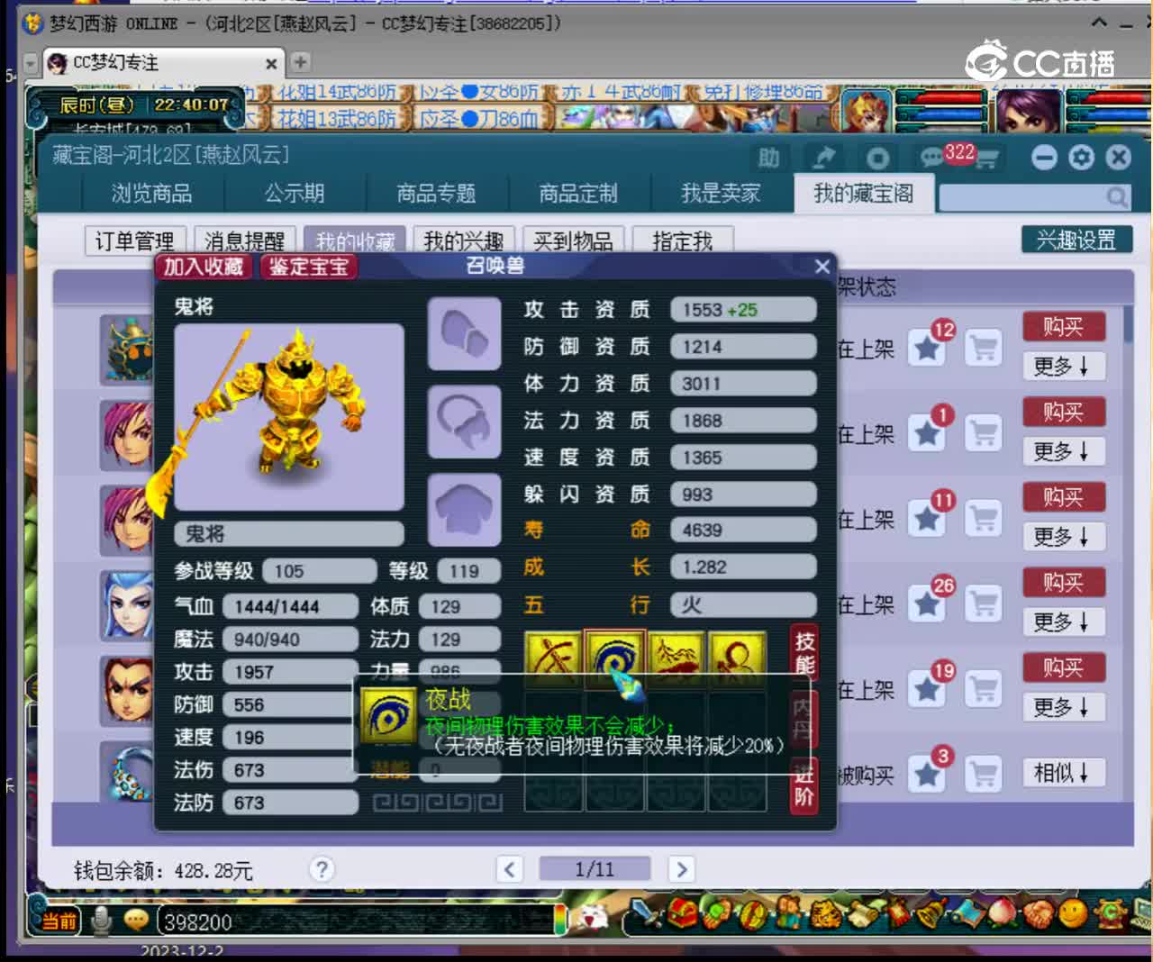Viewport: 1153px width, 962px height.
Task: Add item beside star 19 to cart
Action: click(x=984, y=689)
